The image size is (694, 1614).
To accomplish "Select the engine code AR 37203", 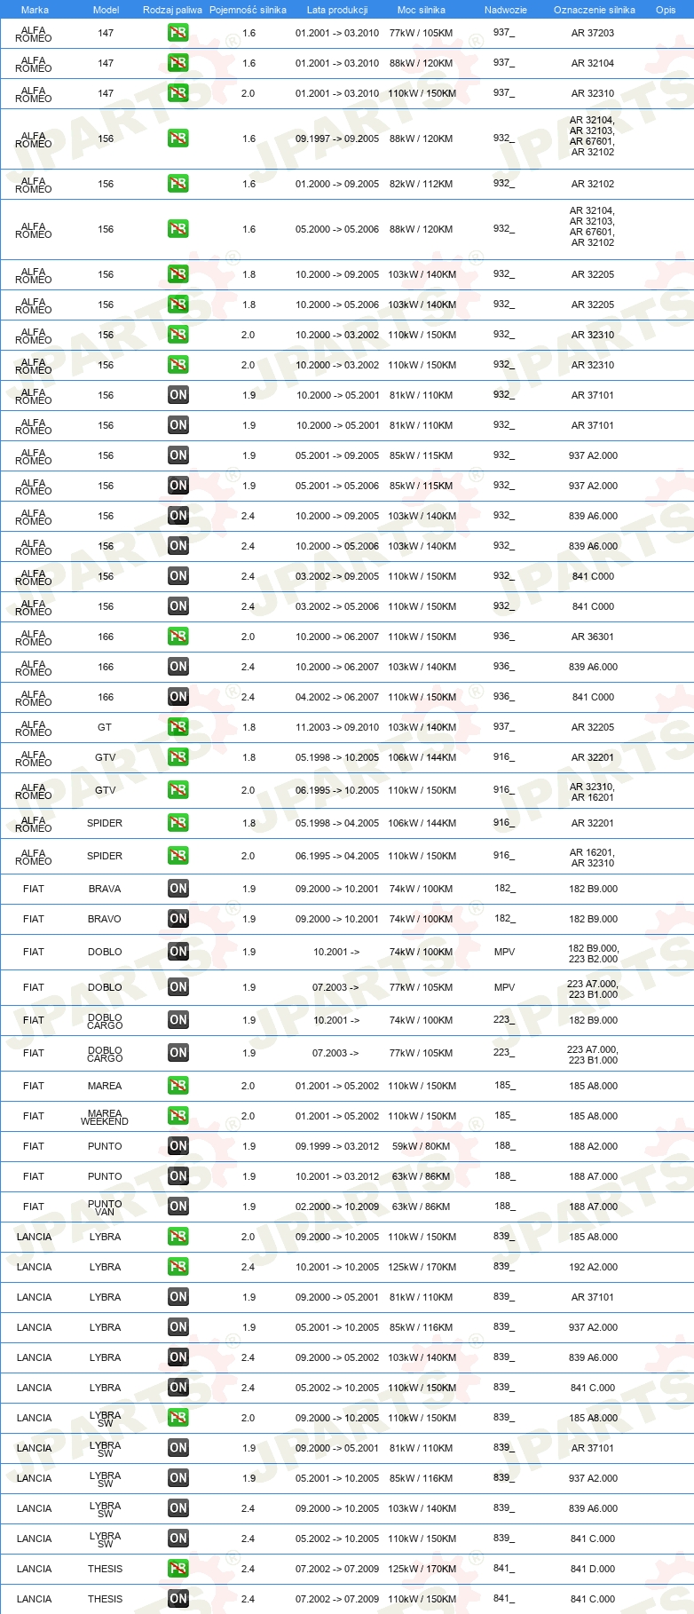I will tap(593, 33).
